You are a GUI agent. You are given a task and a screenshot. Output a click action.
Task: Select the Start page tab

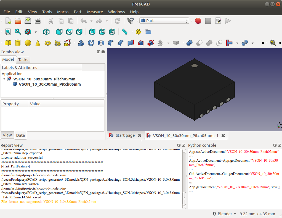[x=125, y=135]
